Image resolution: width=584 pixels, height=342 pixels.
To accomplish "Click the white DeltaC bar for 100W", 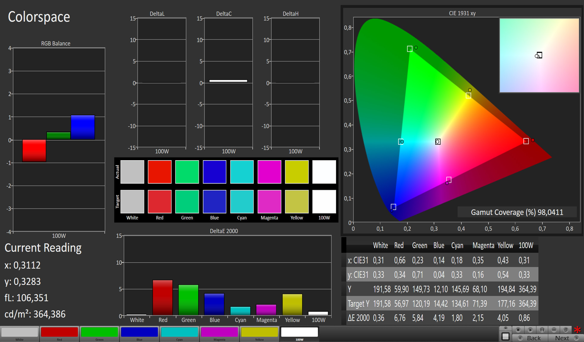I will (228, 81).
